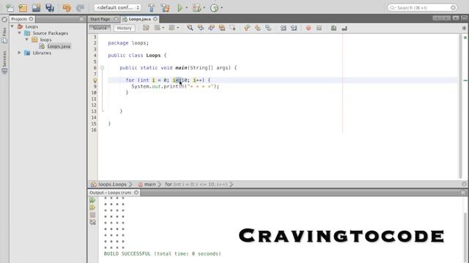Open the Debug Project dropdown arrow
This screenshot has height=263, width=469.
[x=204, y=8]
